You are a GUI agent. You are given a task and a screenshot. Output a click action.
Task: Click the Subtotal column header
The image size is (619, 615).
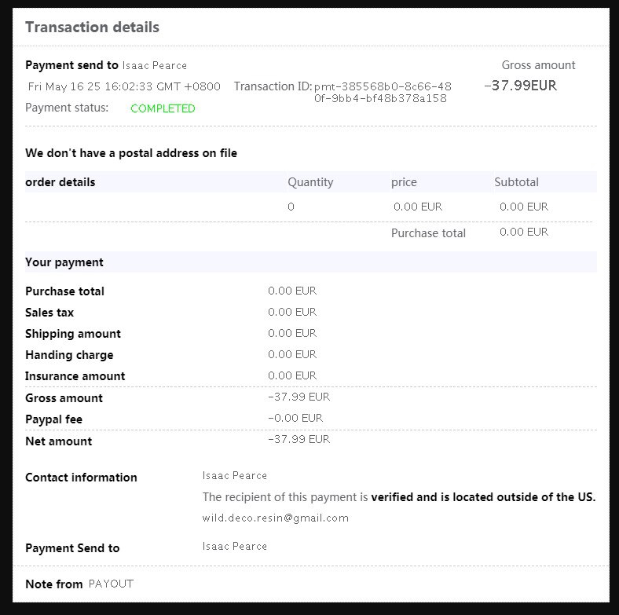coord(516,182)
